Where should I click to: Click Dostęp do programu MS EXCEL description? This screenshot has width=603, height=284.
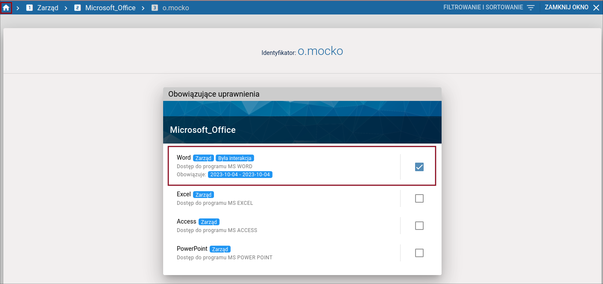[x=215, y=203]
